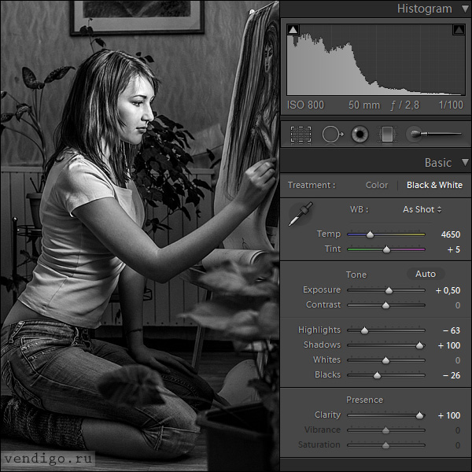Click the Whites slider handle
Viewport: 472px width, 472px height.
pyautogui.click(x=385, y=360)
